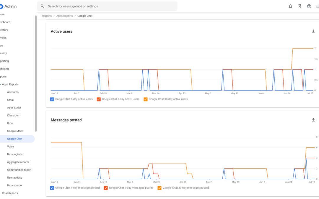Select Google Meet in the sidebar
This screenshot has height=199, width=319.
pos(15,131)
